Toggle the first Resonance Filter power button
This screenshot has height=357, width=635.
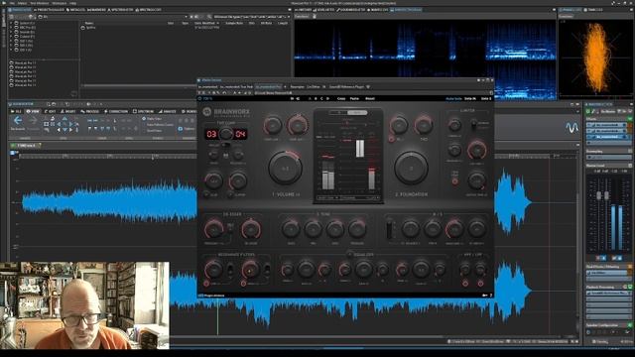(206, 284)
